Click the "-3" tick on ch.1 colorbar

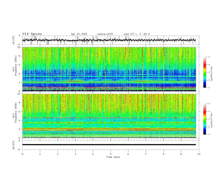click(x=209, y=57)
